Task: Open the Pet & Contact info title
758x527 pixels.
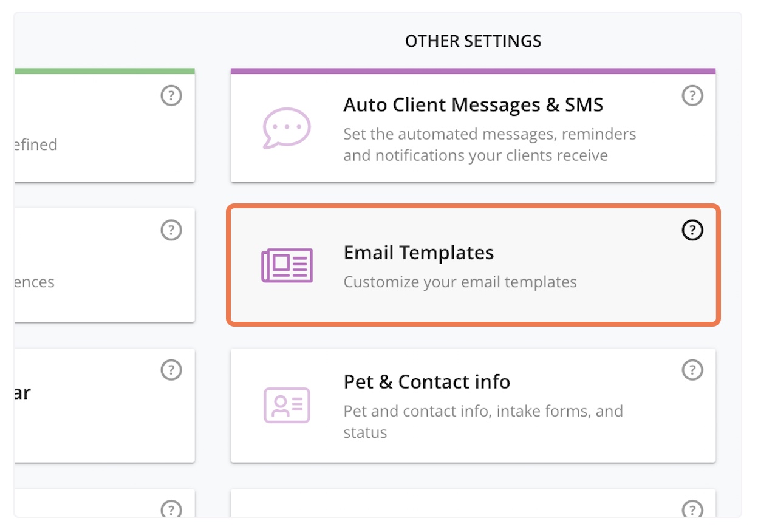Action: [x=426, y=382]
